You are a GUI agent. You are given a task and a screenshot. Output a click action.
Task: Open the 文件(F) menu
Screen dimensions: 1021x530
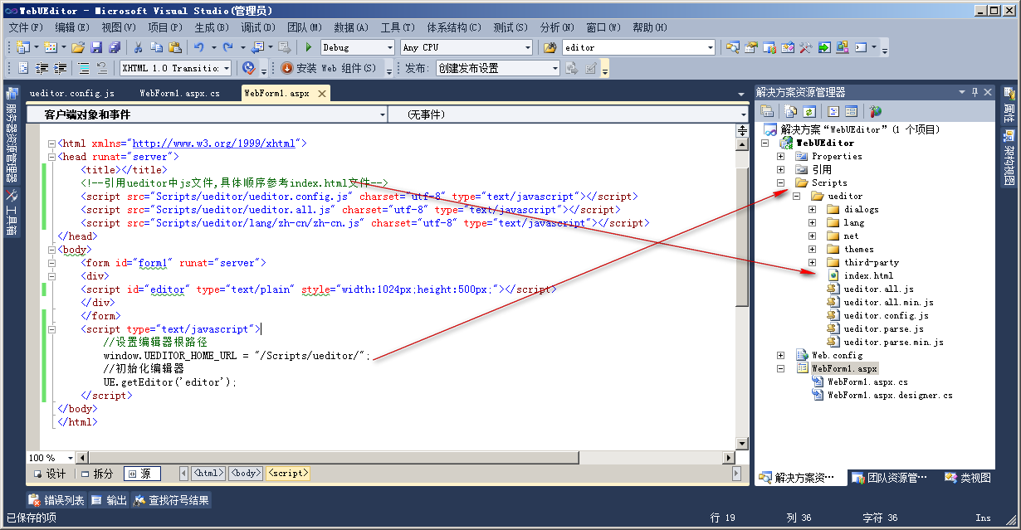26,27
